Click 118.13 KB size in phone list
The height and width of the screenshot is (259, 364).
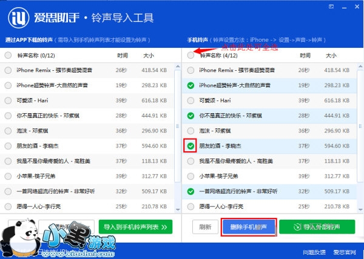337,161
